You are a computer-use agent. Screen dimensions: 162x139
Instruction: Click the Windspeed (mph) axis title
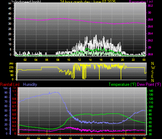(x=26, y=1)
